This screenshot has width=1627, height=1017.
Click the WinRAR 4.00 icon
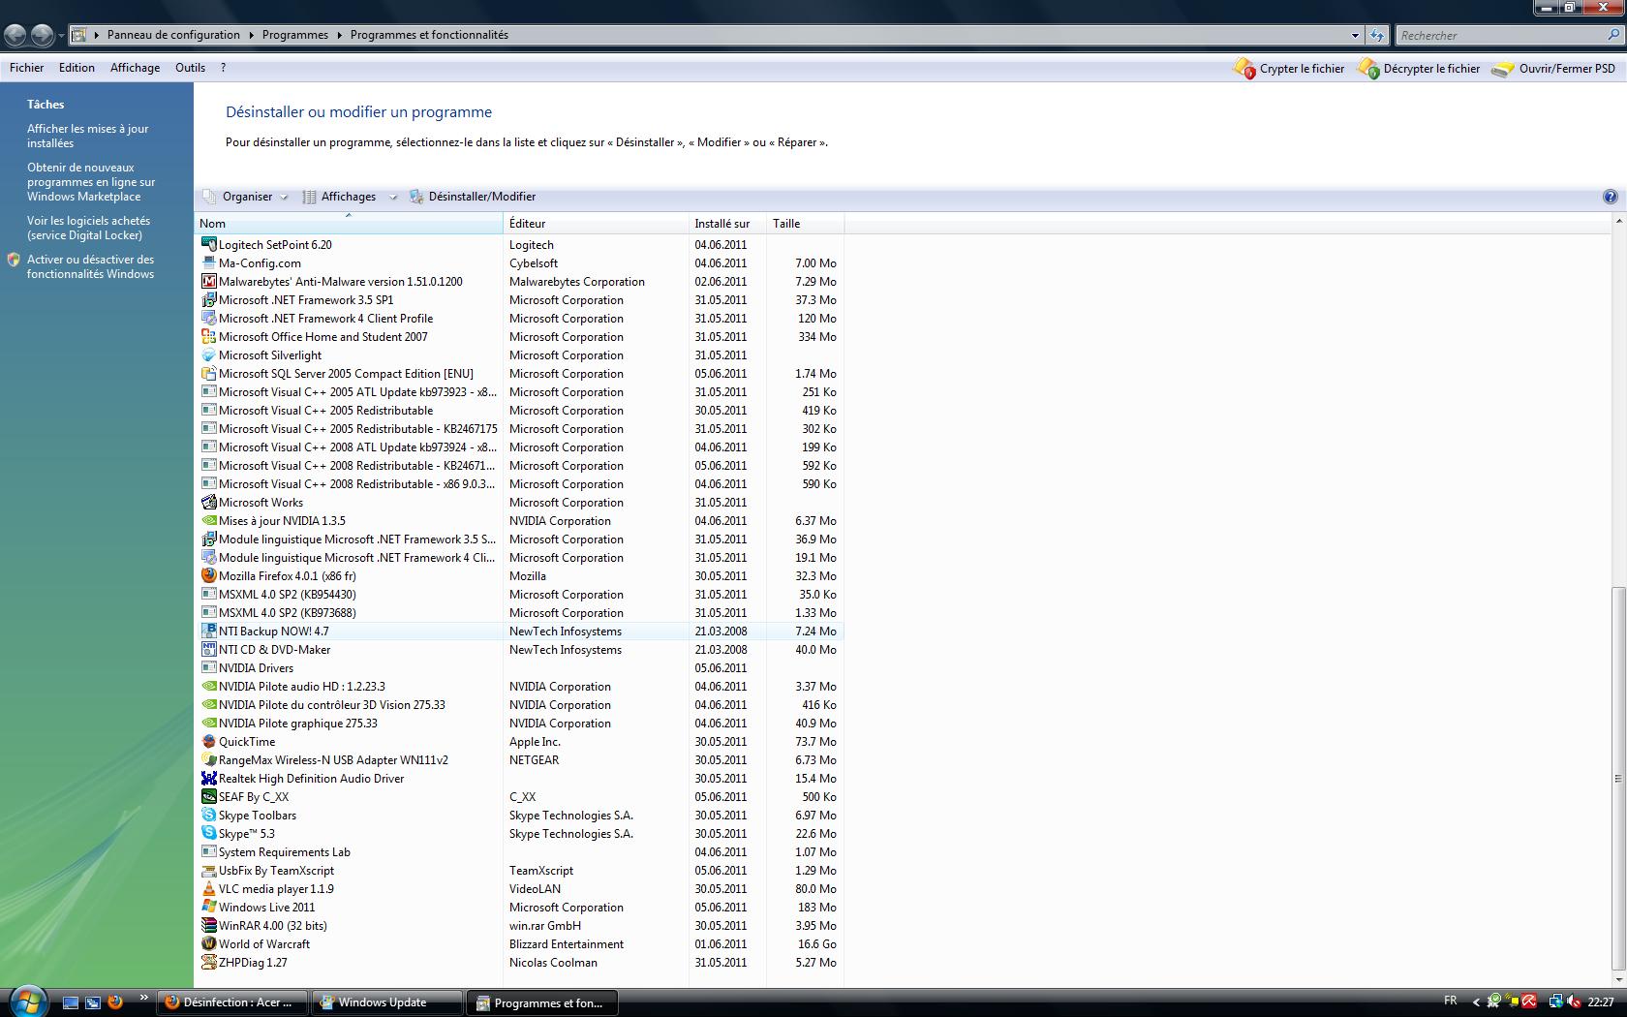click(x=208, y=926)
